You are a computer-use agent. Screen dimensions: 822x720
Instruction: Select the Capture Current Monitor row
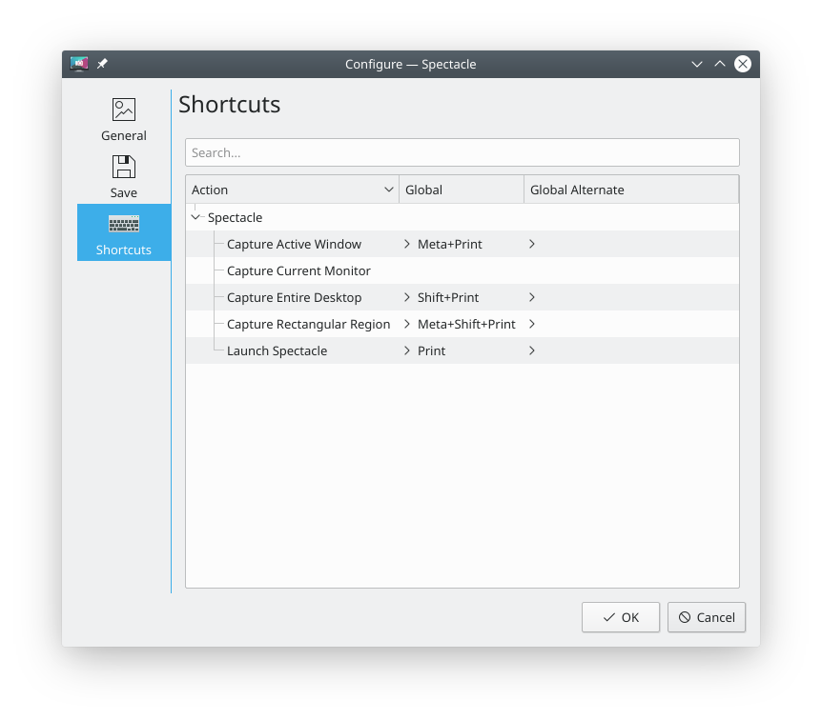tap(462, 270)
